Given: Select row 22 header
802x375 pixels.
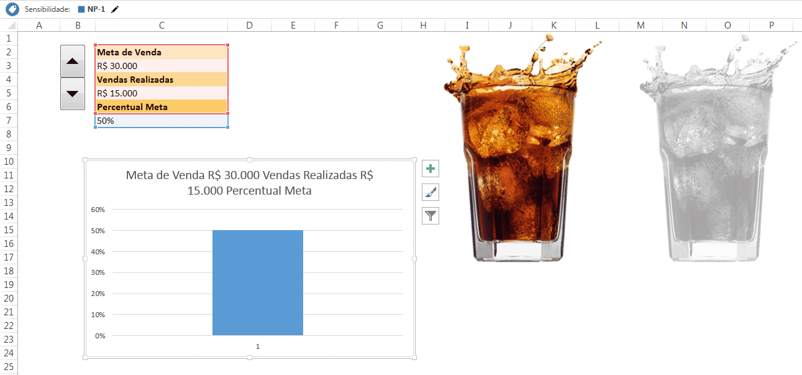Looking at the screenshot, I should (9, 326).
